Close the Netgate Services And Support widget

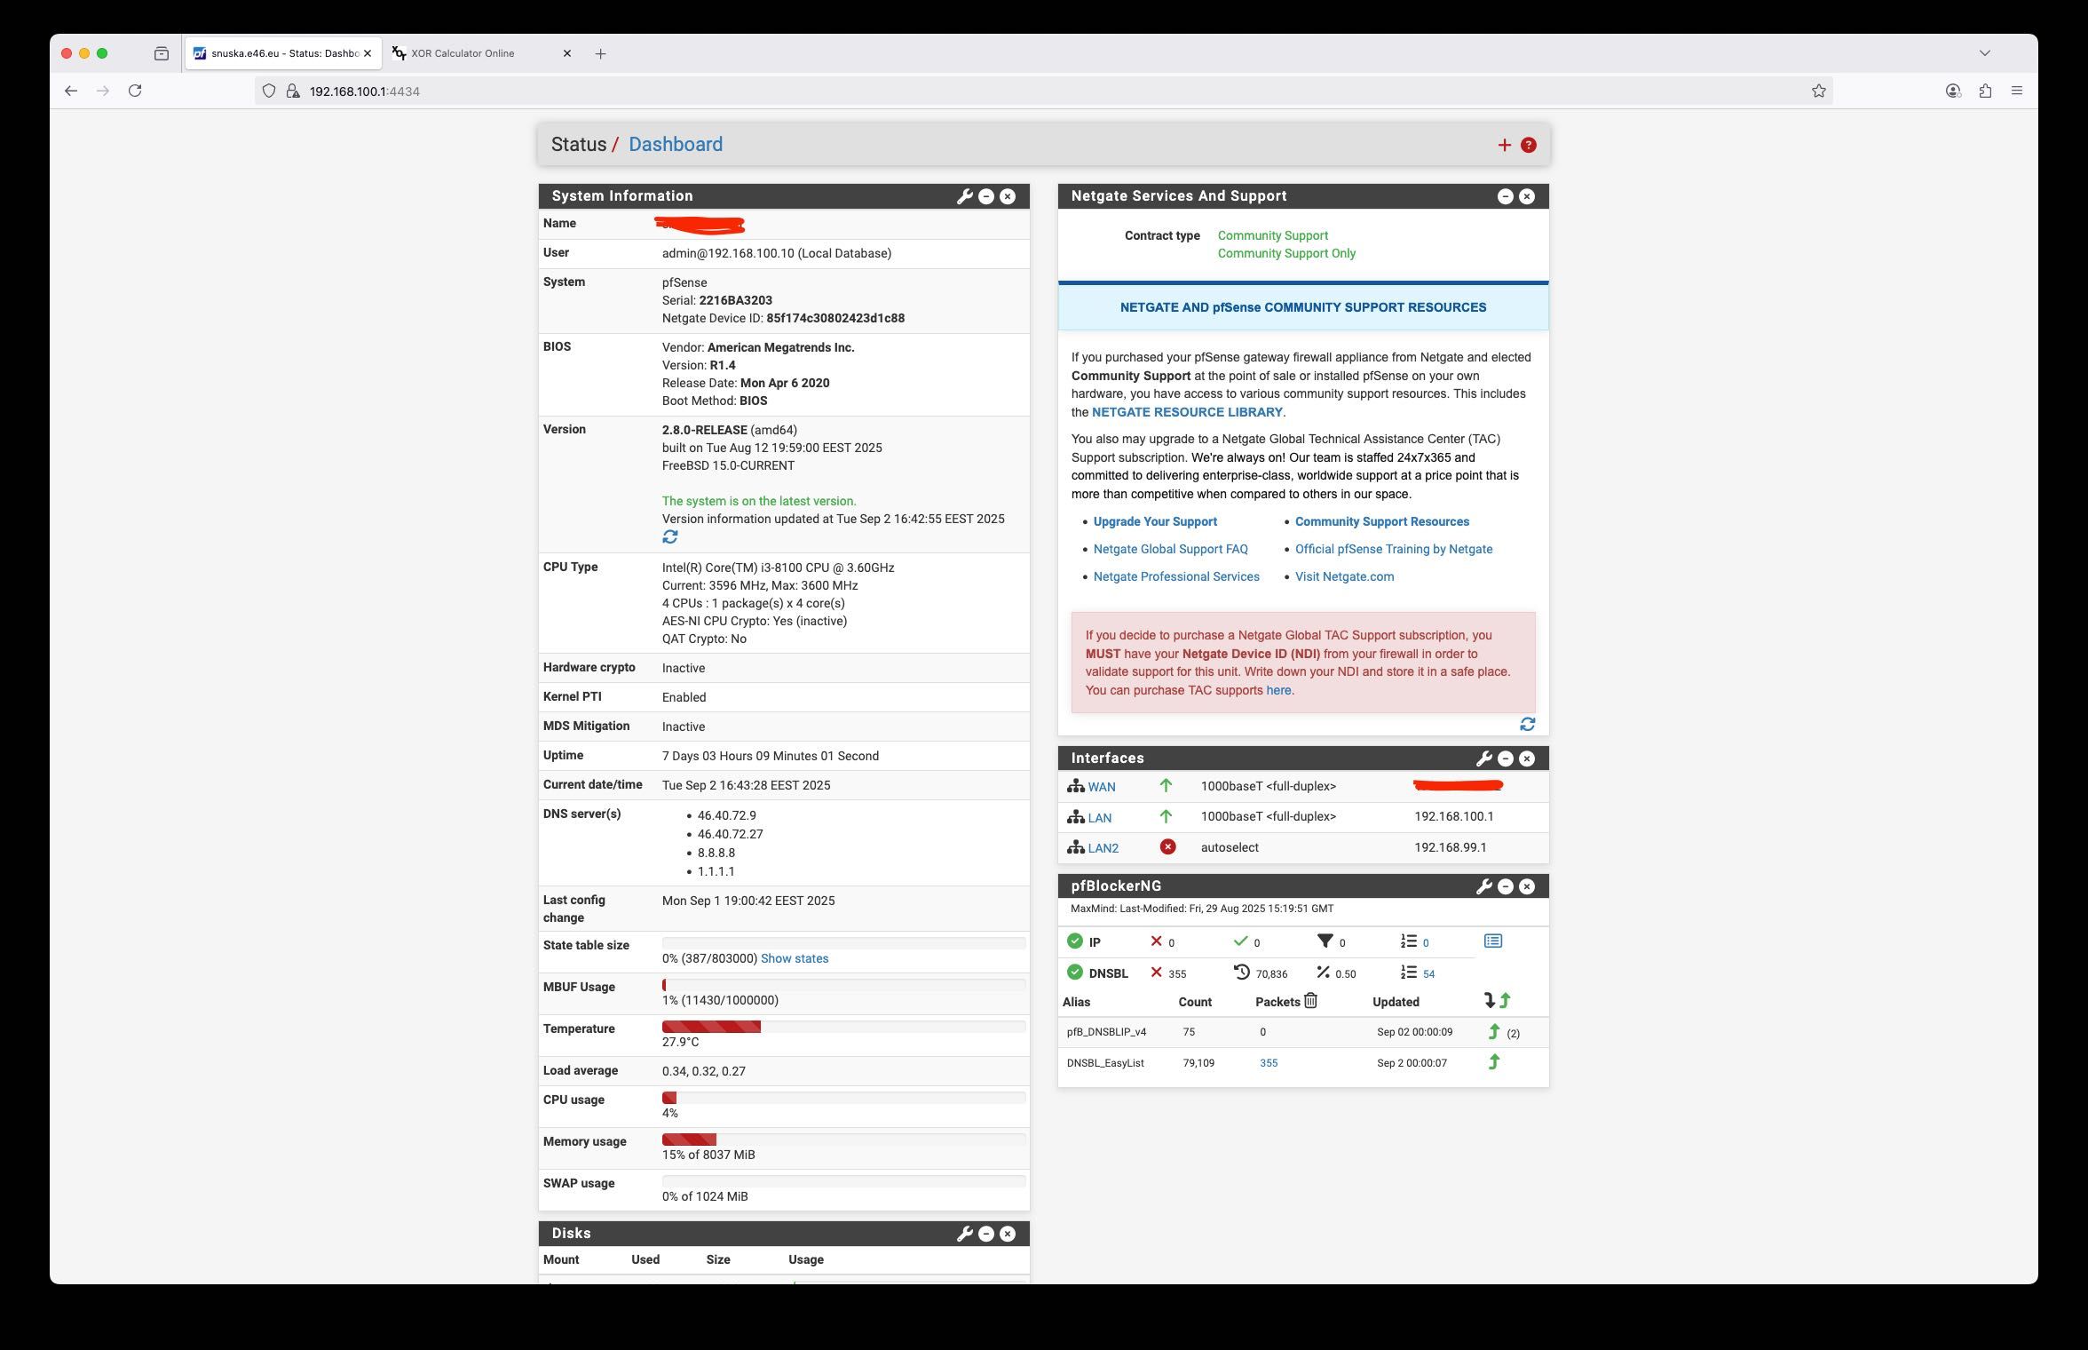(x=1527, y=196)
